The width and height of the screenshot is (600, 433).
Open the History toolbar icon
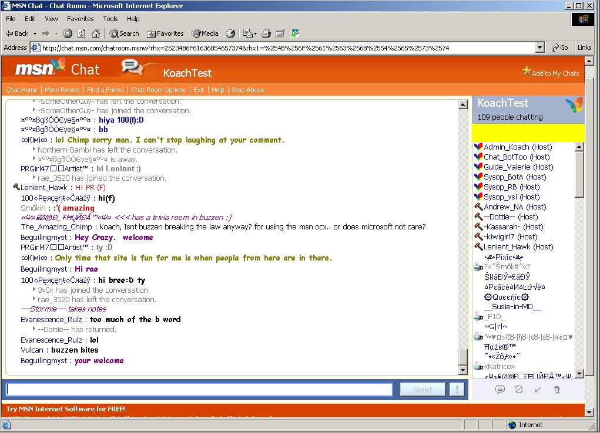(230, 33)
